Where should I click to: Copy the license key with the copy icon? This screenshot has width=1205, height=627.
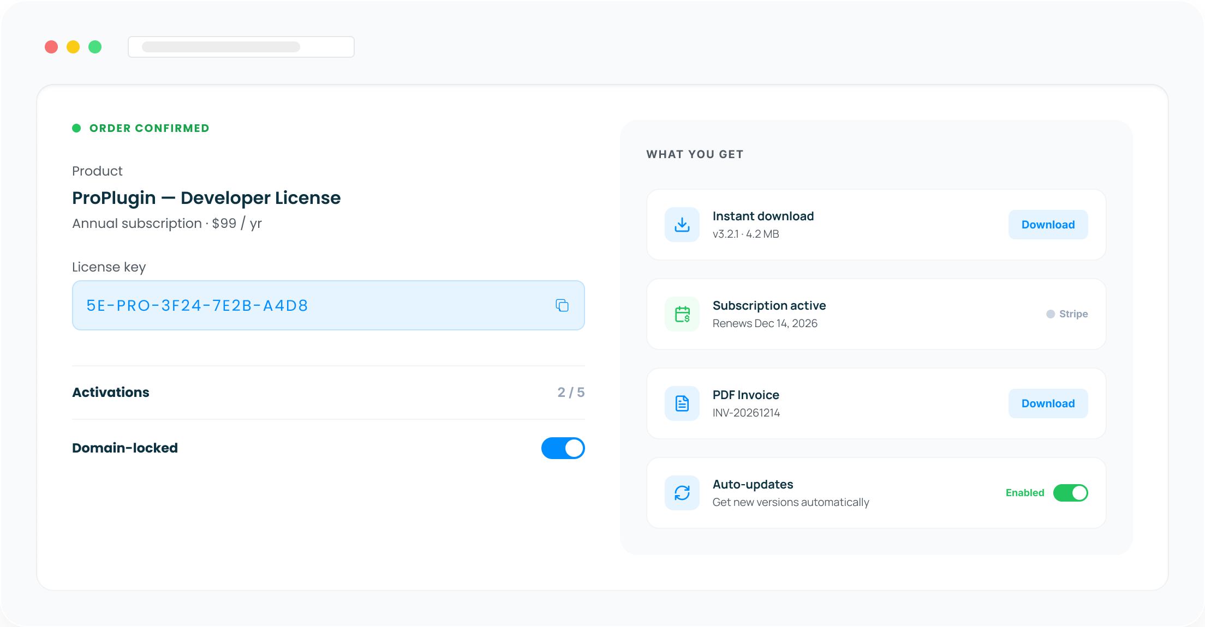tap(562, 305)
